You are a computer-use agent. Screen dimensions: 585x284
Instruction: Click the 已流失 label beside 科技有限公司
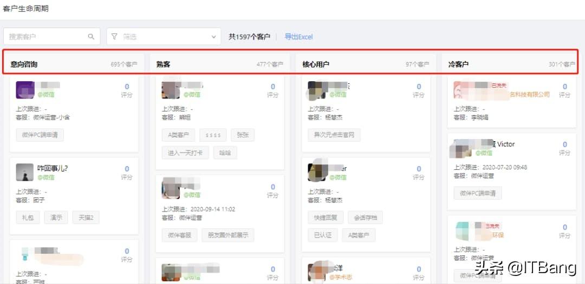(498, 85)
